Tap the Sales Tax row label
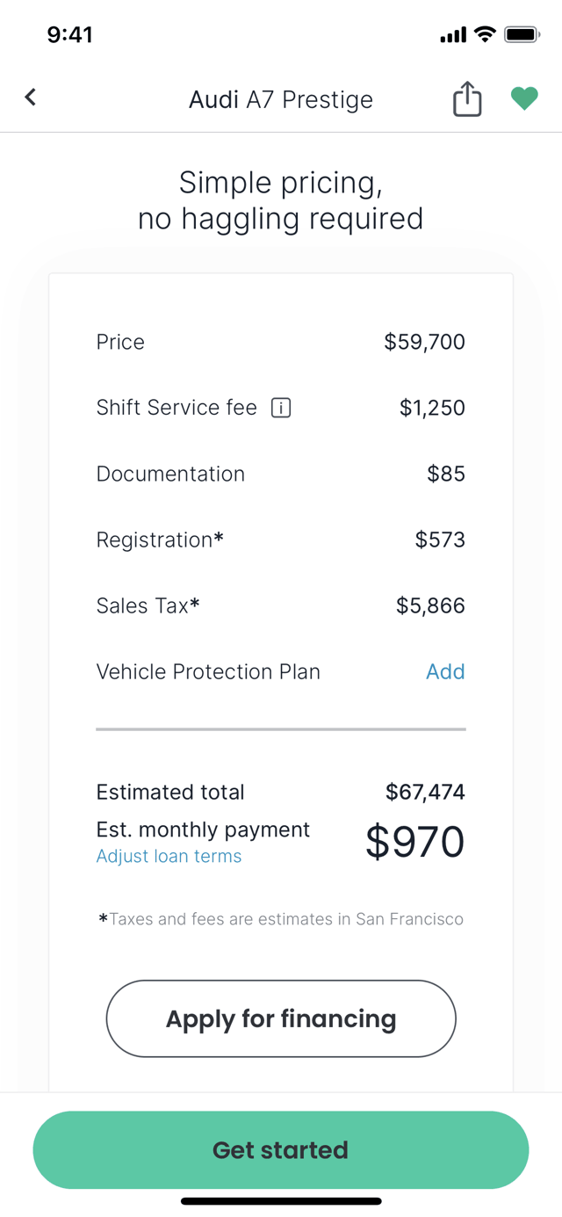562x1217 pixels. click(148, 605)
